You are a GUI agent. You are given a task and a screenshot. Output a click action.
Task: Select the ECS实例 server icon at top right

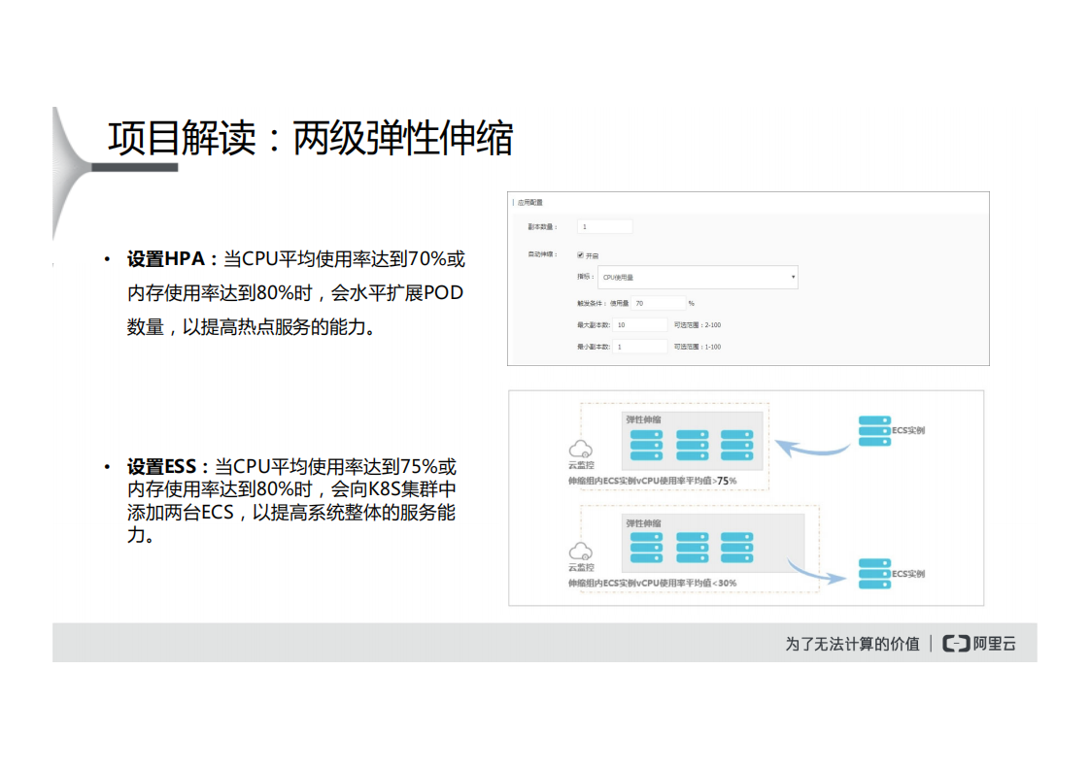[872, 428]
